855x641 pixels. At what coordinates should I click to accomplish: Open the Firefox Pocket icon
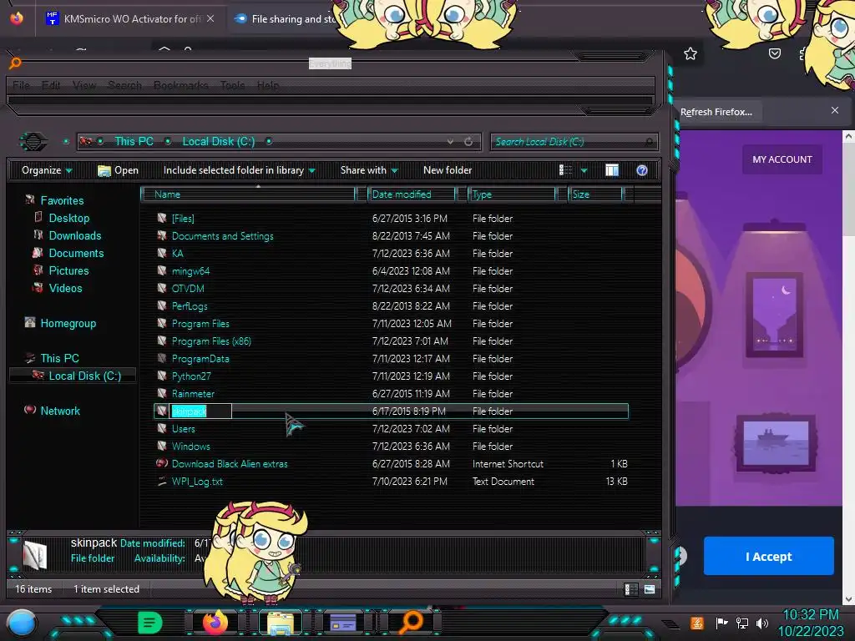(x=774, y=53)
